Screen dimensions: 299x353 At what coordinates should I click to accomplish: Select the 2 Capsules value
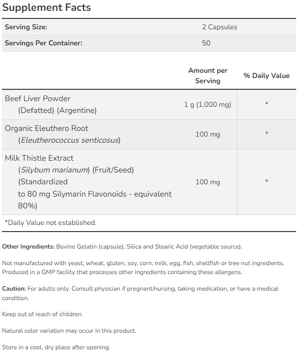tap(220, 27)
